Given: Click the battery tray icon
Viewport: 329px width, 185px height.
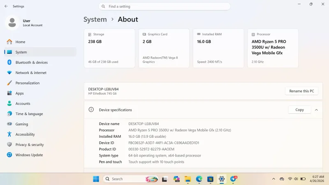Looking at the screenshot, I should [303, 179].
